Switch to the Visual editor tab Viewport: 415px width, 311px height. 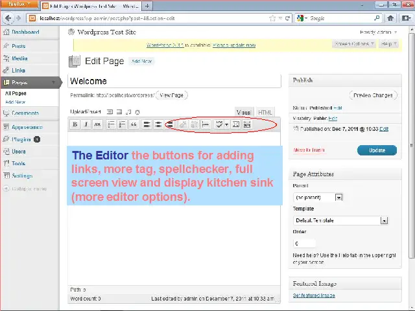pos(244,112)
